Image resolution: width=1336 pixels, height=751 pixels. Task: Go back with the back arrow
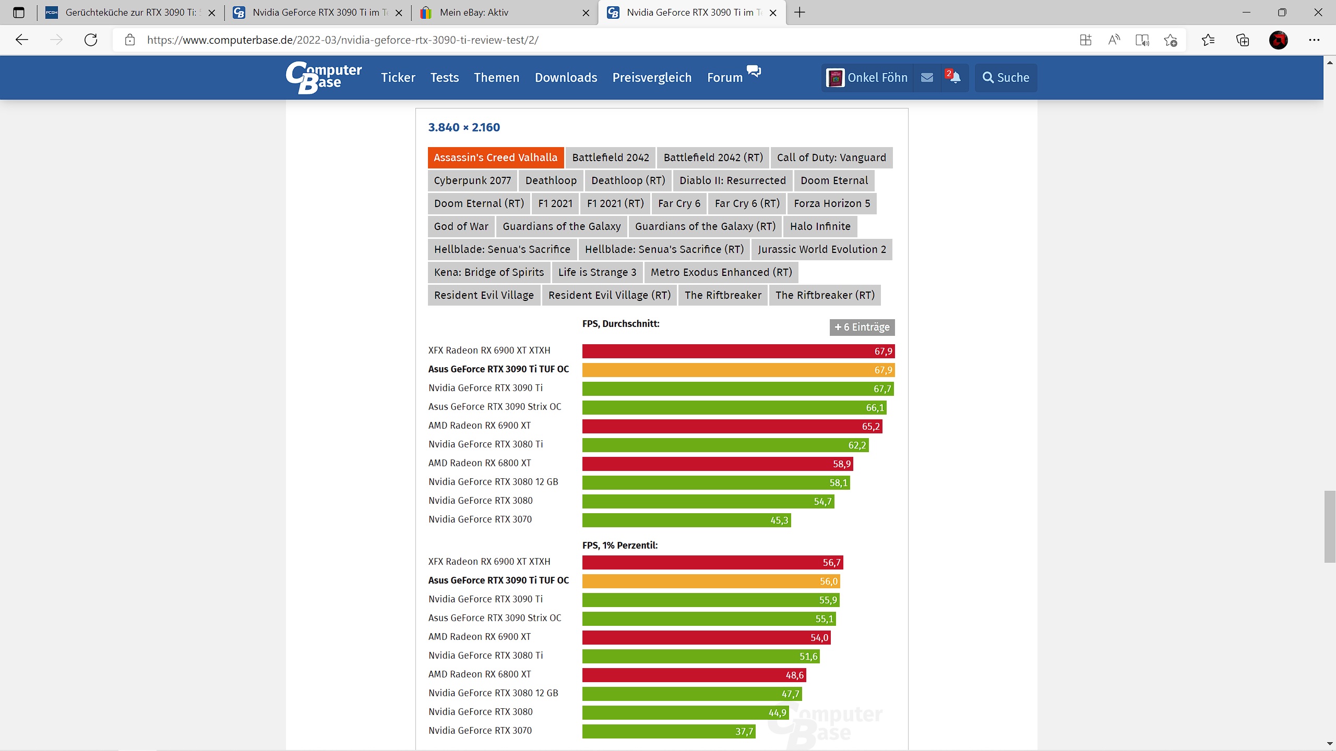[22, 40]
